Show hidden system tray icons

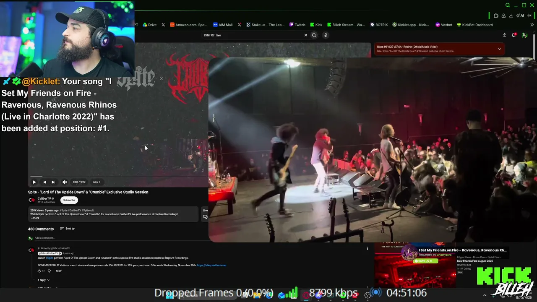pos(485,295)
